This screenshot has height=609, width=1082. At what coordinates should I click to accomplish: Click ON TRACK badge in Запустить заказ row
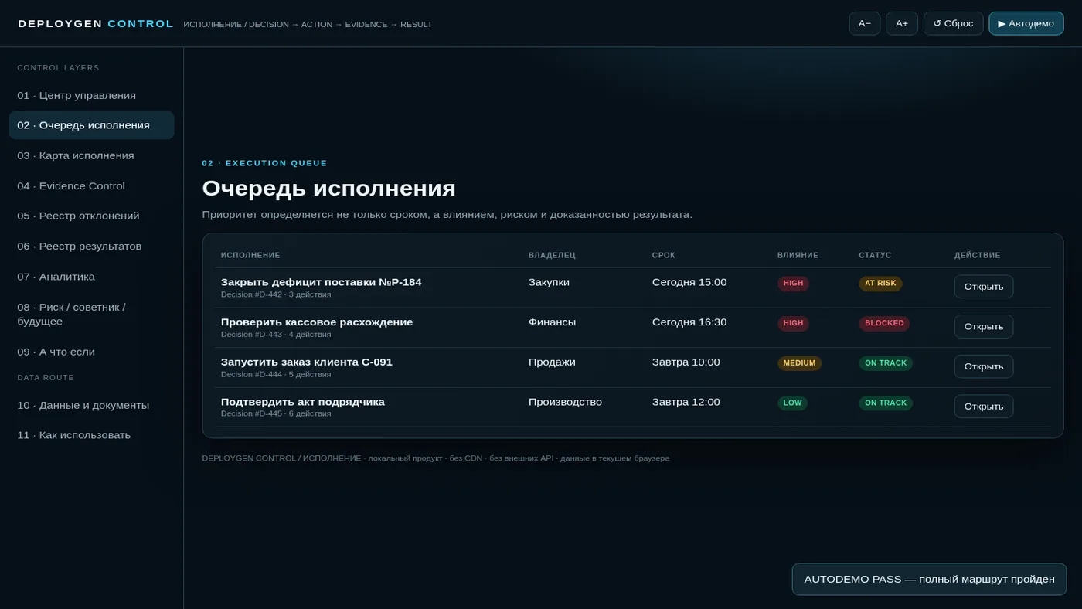886,363
